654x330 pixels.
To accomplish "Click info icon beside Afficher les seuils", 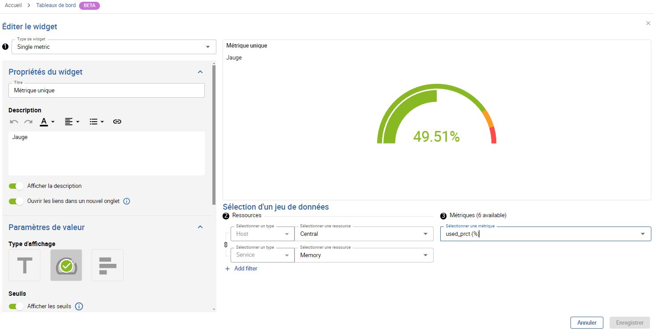I will (79, 306).
